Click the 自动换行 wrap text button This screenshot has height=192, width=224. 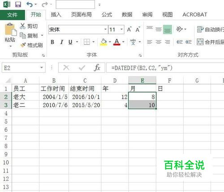pyautogui.click(x=211, y=29)
